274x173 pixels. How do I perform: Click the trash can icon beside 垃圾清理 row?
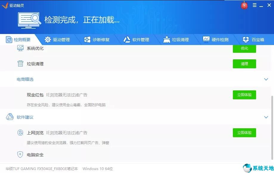20,64
